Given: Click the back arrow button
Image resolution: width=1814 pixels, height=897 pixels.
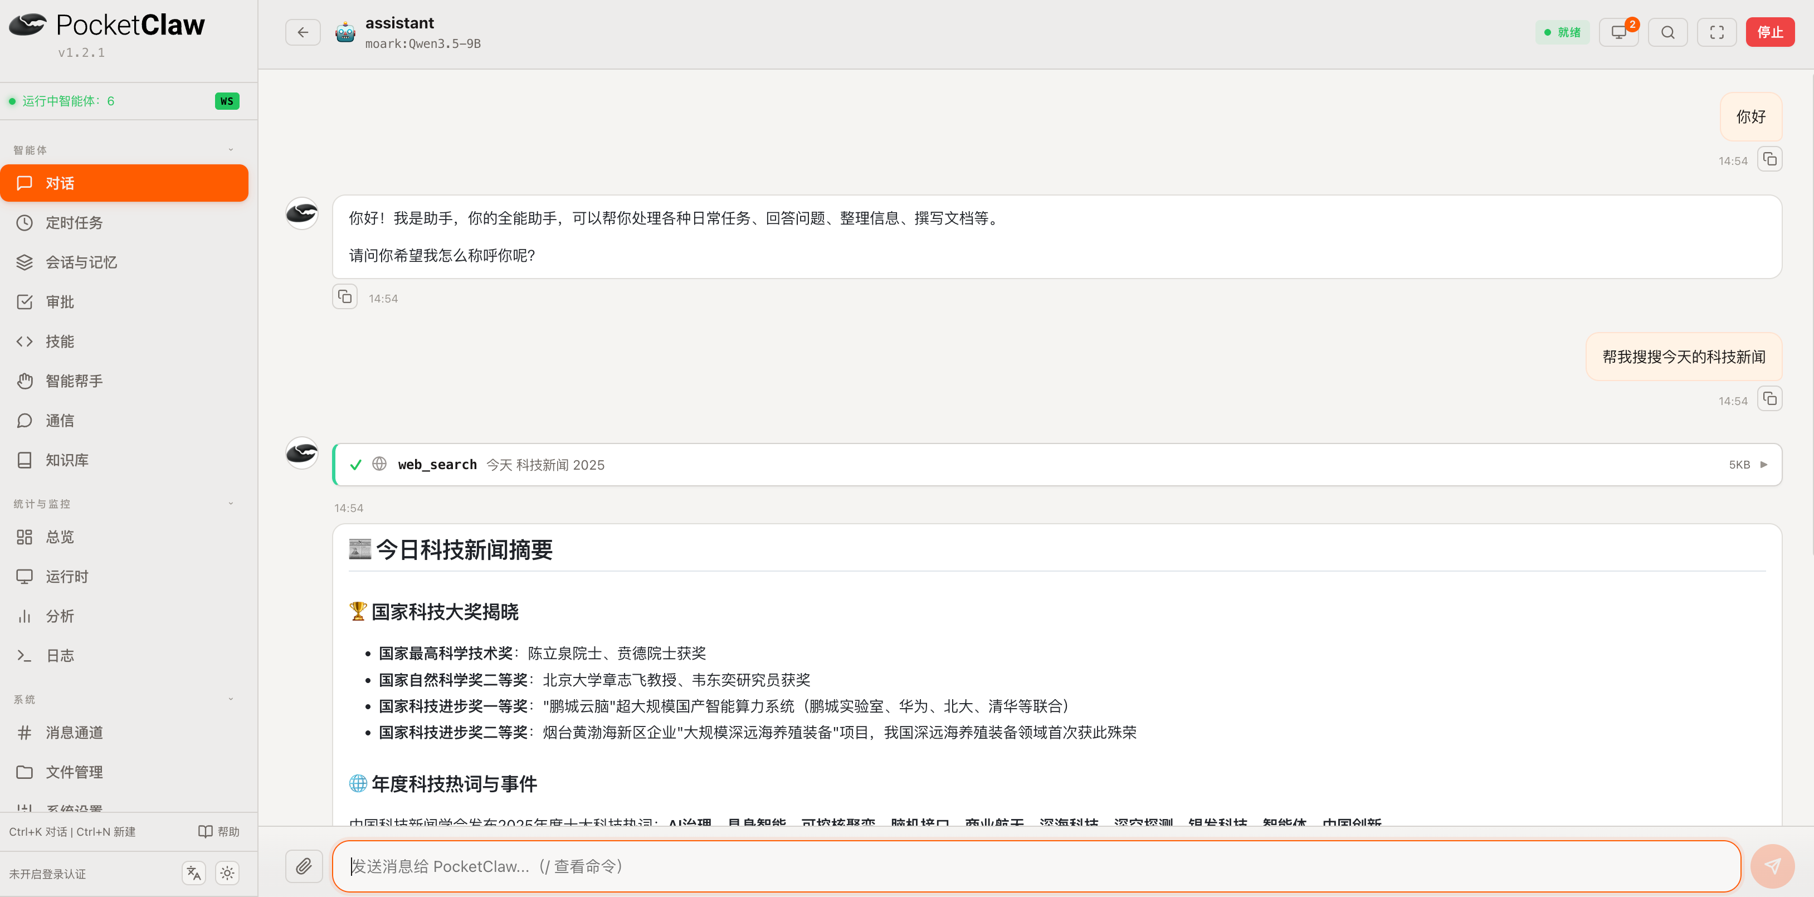Looking at the screenshot, I should click(303, 32).
